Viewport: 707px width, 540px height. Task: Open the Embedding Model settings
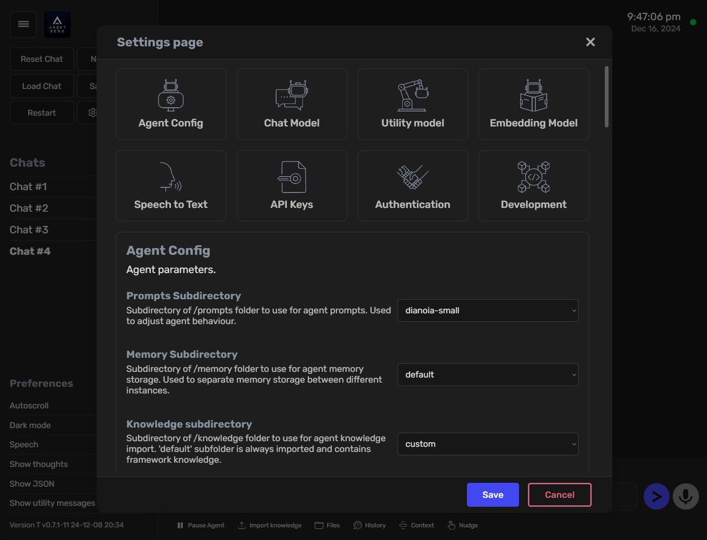(533, 104)
